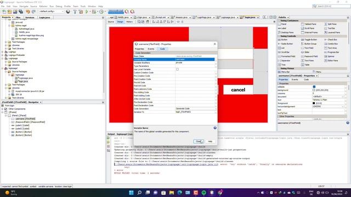Open Spotify from the taskbar

click(203, 193)
